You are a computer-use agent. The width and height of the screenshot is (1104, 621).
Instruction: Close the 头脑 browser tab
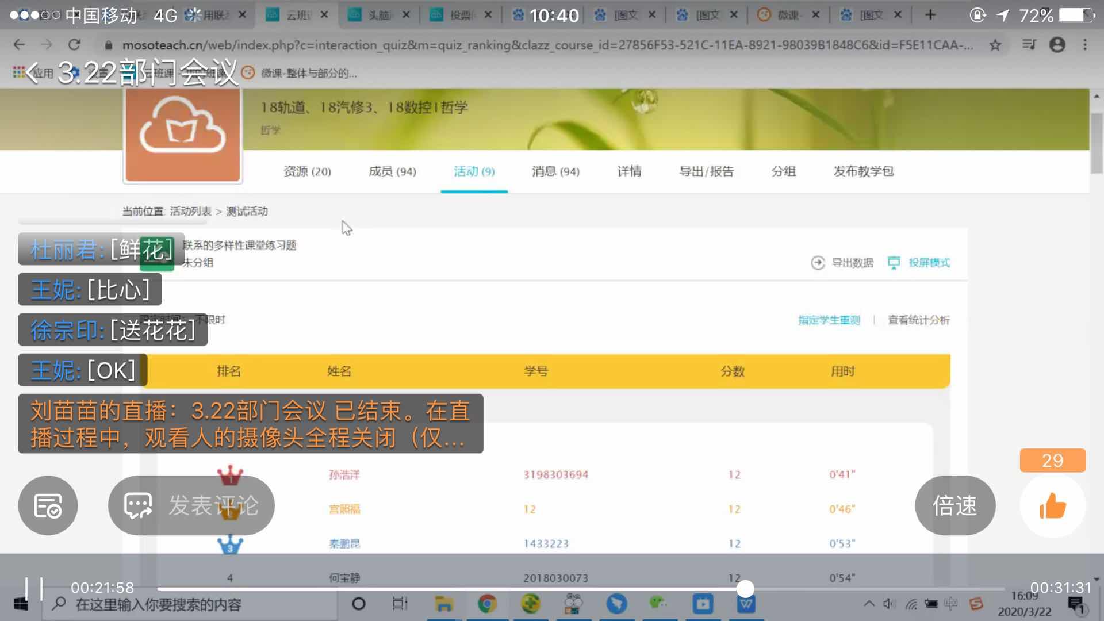point(407,16)
